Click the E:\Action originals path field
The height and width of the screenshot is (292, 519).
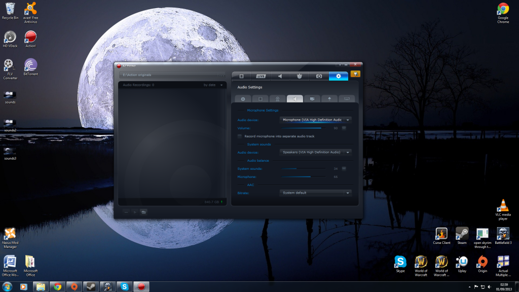click(x=169, y=75)
